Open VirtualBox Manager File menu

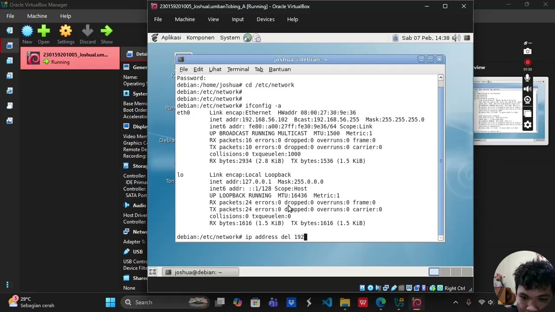tap(10, 16)
